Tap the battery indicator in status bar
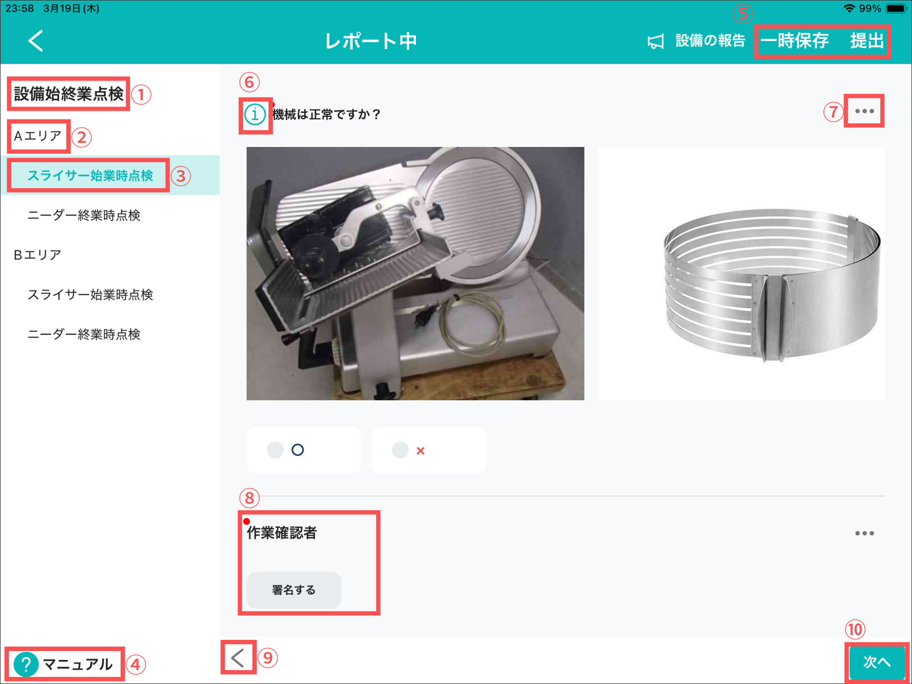 pos(896,8)
